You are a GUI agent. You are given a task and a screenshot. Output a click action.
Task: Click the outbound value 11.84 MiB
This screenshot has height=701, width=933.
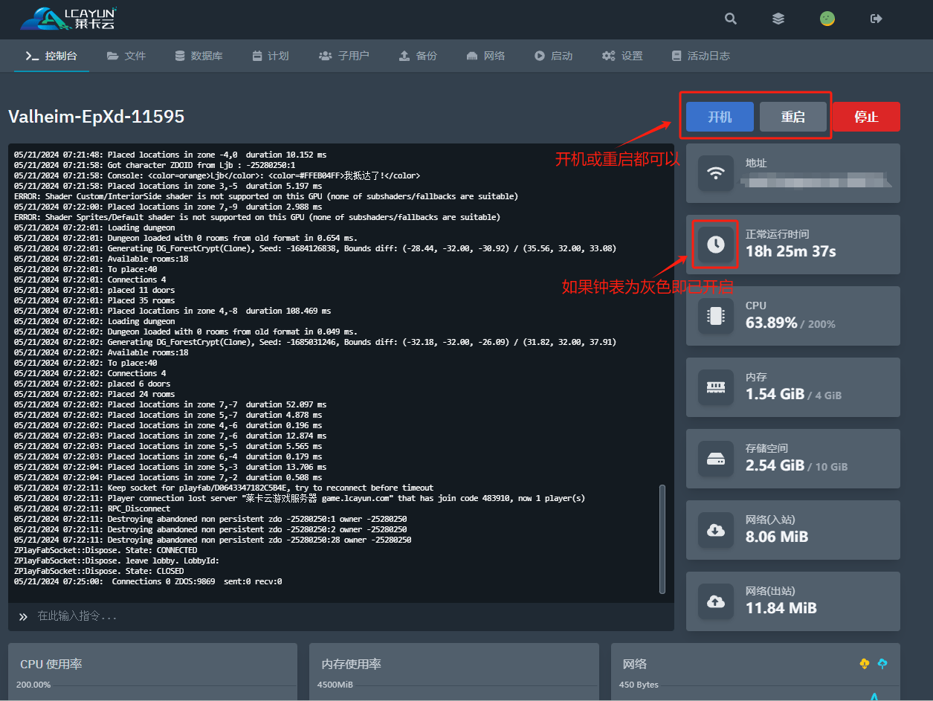(781, 608)
